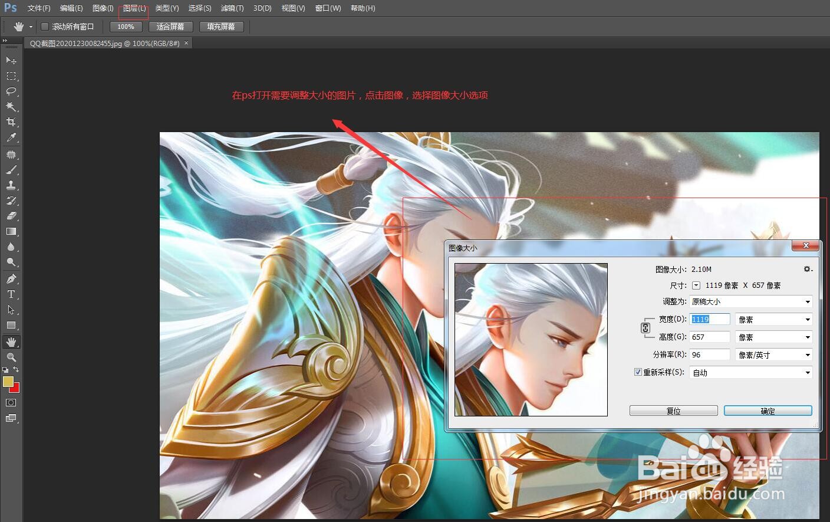The width and height of the screenshot is (830, 522).
Task: Pick the yellow foreground color swatch
Action: (x=8, y=382)
